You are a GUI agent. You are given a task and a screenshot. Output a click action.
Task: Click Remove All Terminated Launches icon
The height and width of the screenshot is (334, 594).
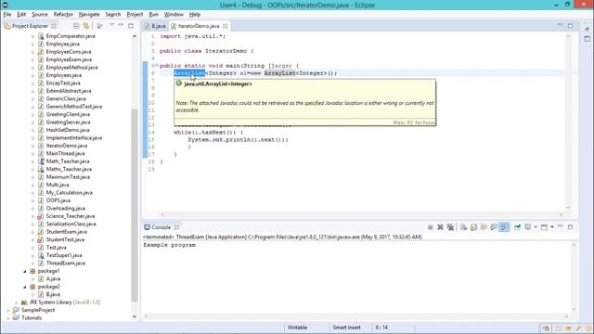click(x=450, y=227)
